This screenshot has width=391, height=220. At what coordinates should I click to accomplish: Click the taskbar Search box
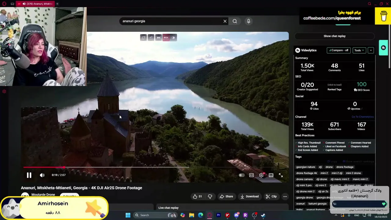click(156, 215)
